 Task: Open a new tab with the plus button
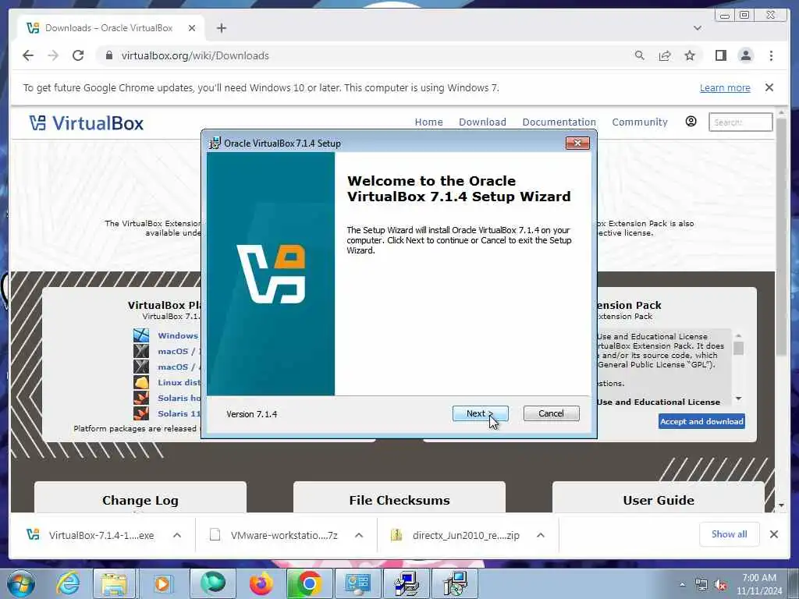pyautogui.click(x=221, y=28)
